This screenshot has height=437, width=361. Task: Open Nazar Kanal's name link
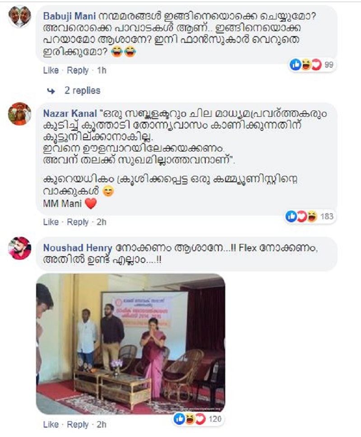(70, 114)
